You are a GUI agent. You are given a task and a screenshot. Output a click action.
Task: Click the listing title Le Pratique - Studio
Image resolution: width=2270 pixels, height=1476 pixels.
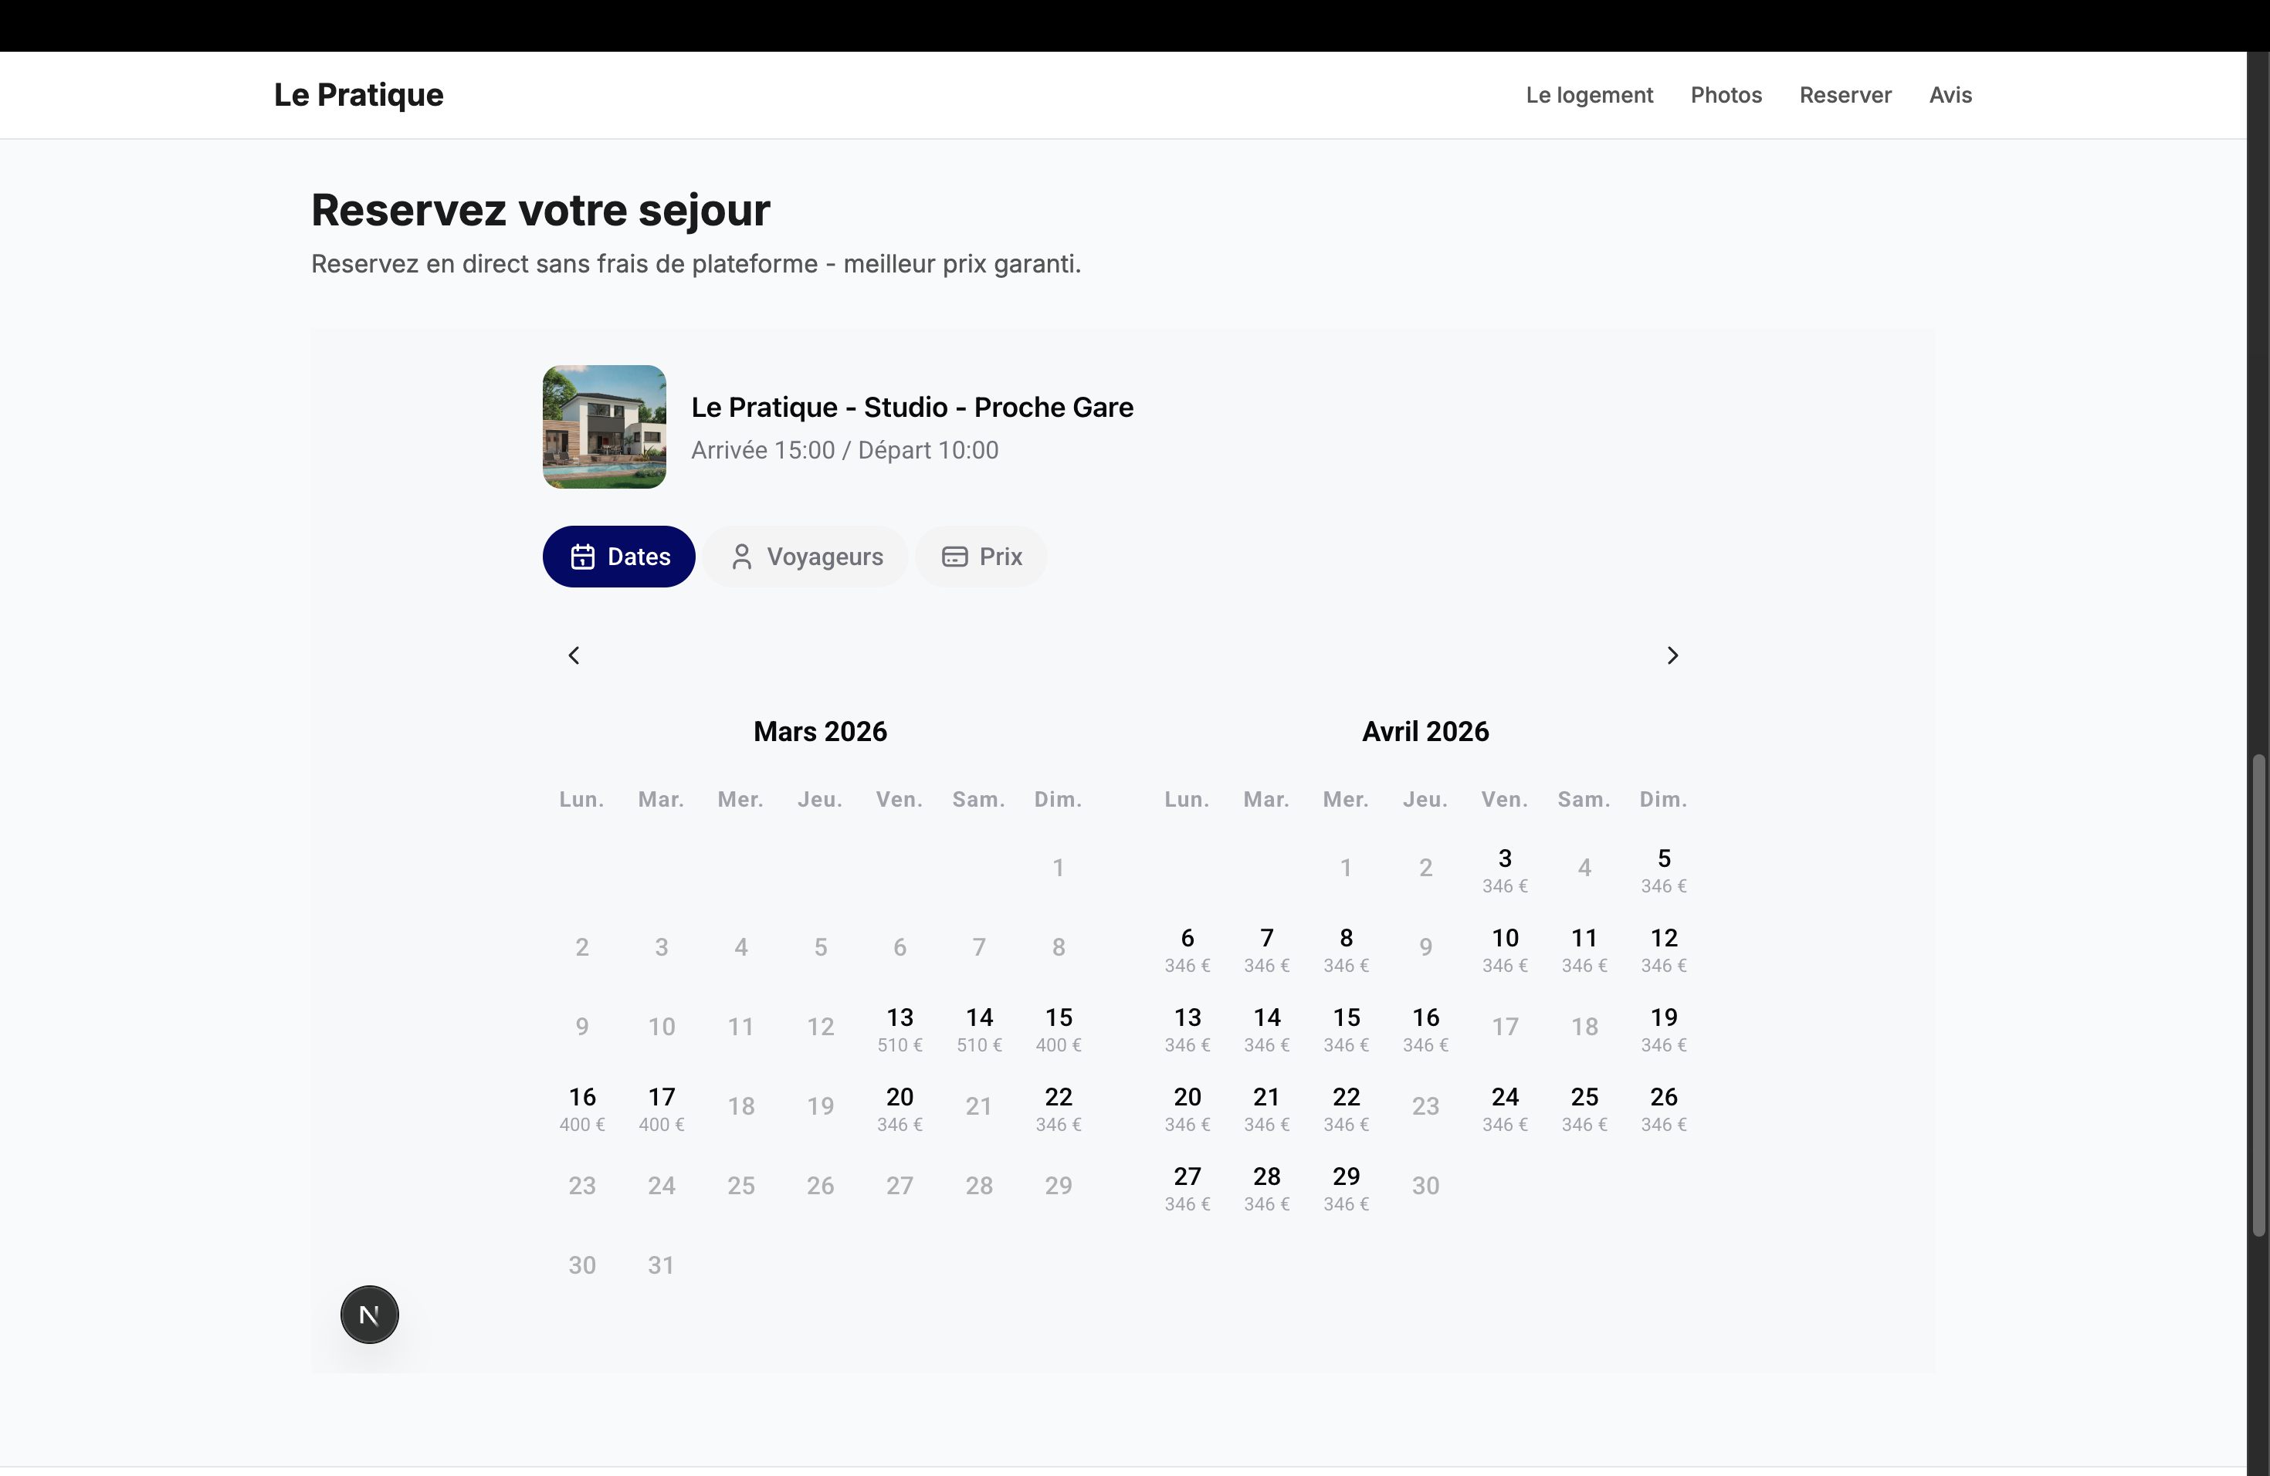pos(912,407)
